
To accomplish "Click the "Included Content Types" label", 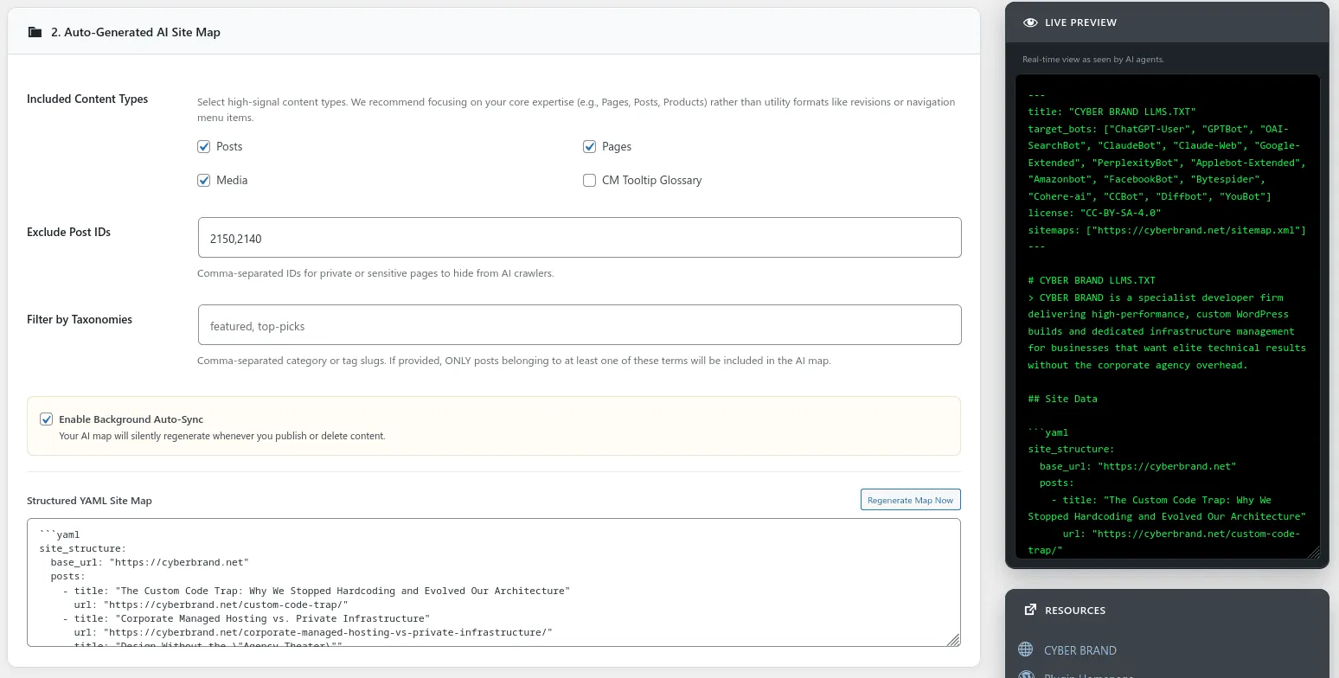I will [87, 99].
